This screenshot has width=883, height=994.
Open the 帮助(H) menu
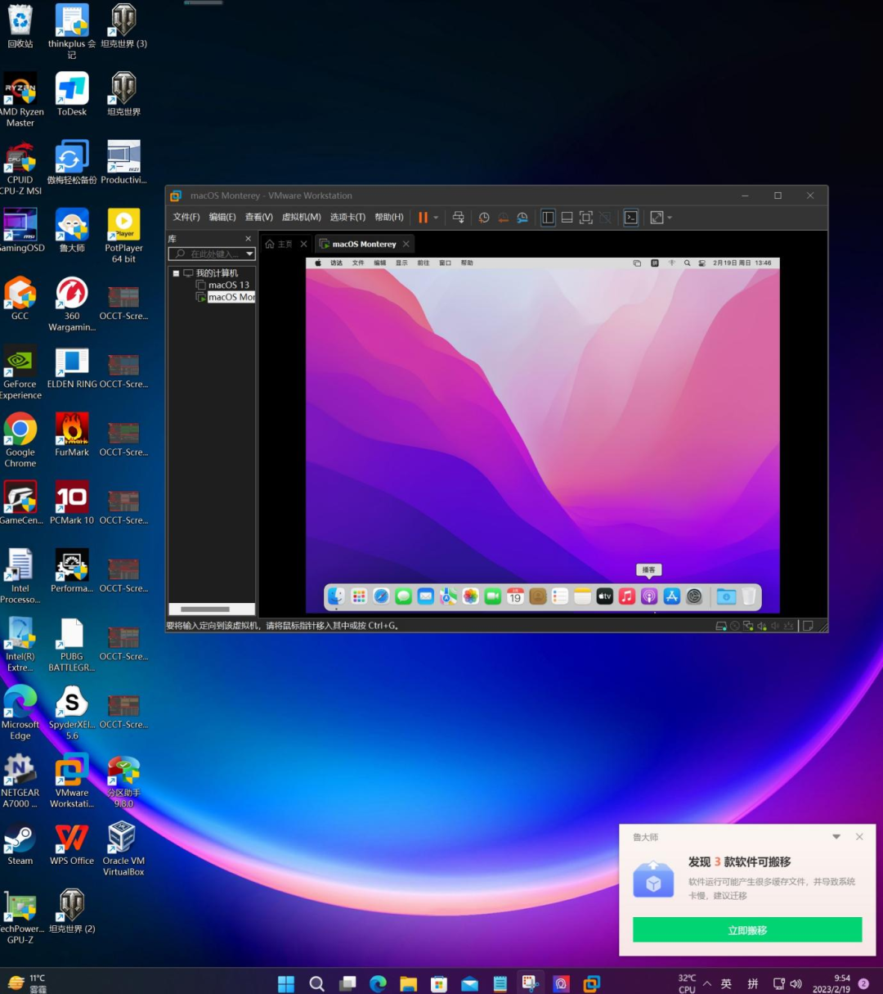(x=389, y=218)
